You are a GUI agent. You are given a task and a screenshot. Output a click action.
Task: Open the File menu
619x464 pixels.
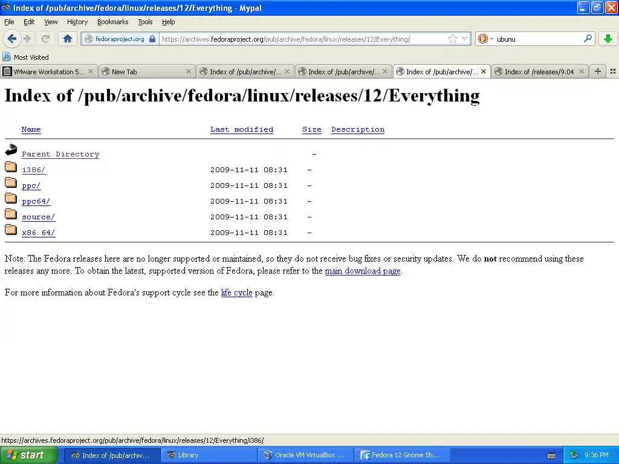coord(9,22)
